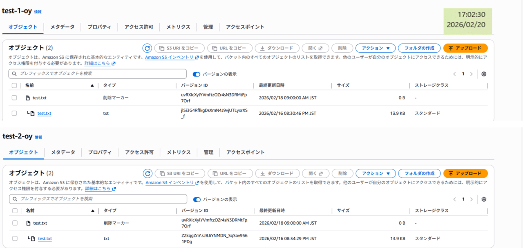This screenshot has height=248, width=523.
Task: Sort by 名前 column arrow in test-1-oy
Action: coord(92,85)
